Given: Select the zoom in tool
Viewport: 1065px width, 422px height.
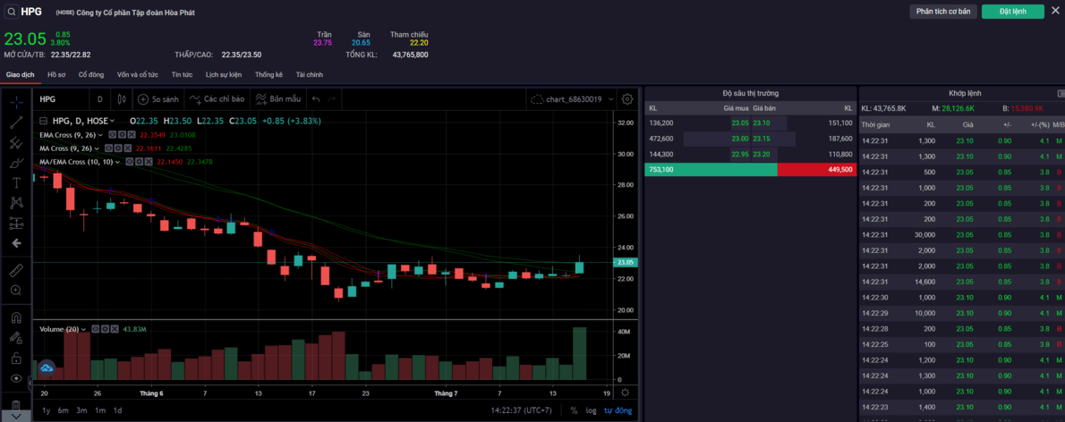Looking at the screenshot, I should point(16,291).
